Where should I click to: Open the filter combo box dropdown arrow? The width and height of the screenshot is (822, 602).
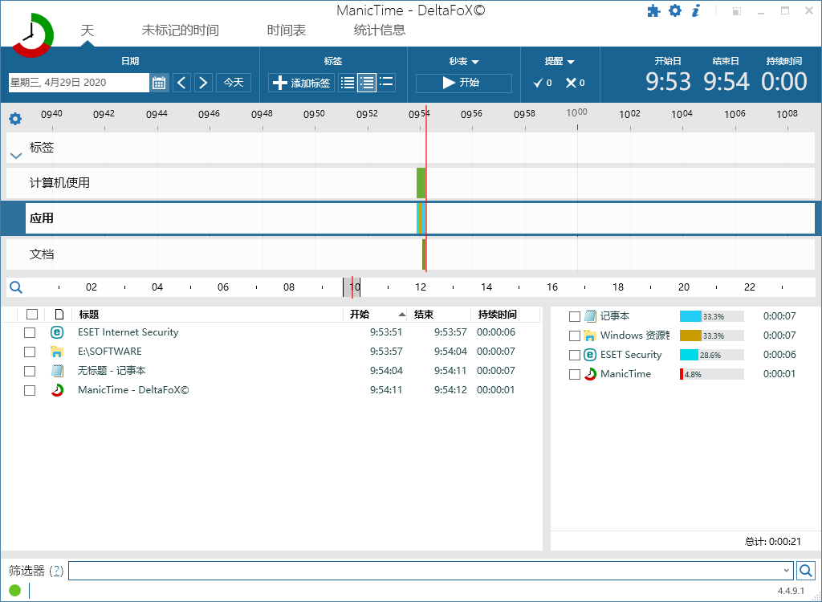787,571
